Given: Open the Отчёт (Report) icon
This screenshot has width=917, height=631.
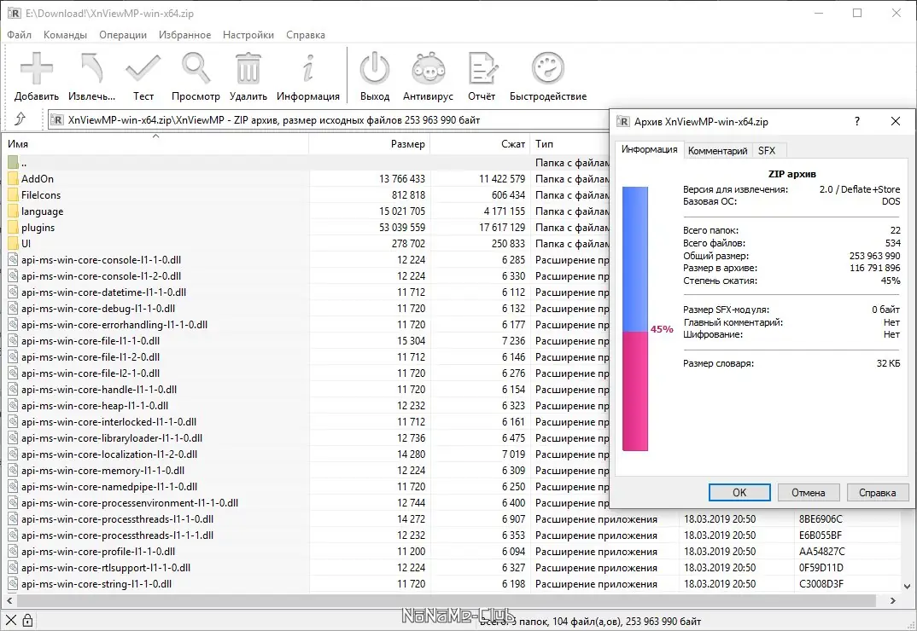Looking at the screenshot, I should tap(482, 68).
